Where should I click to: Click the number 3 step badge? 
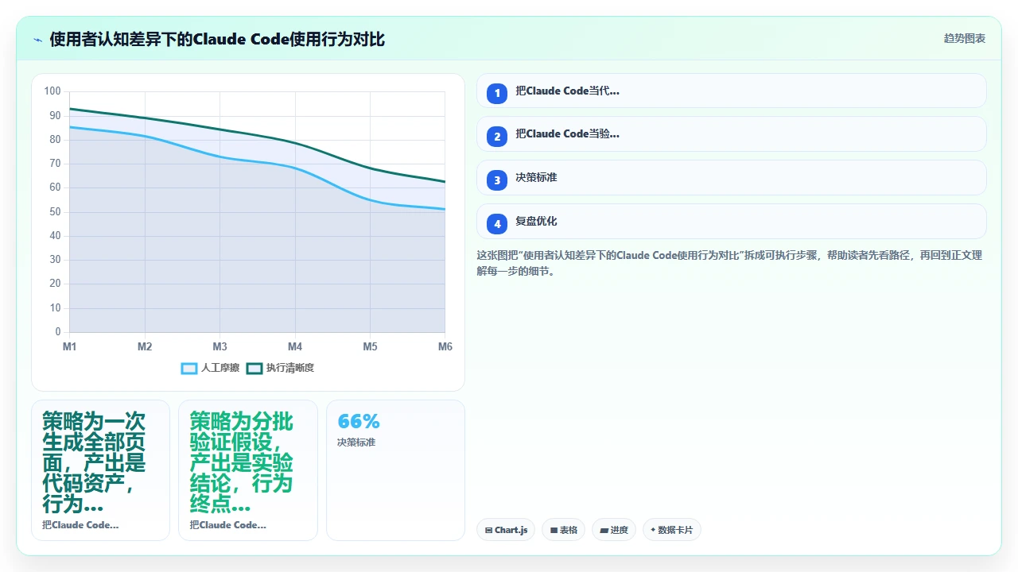tap(497, 180)
